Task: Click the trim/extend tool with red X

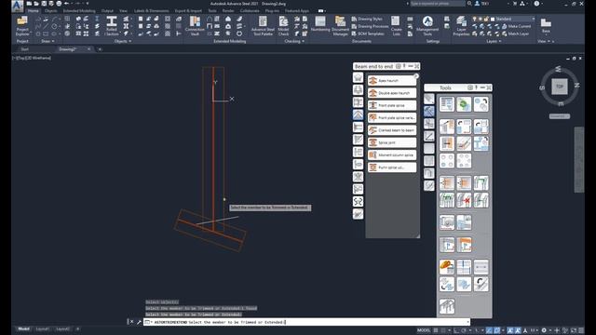Action: click(464, 200)
